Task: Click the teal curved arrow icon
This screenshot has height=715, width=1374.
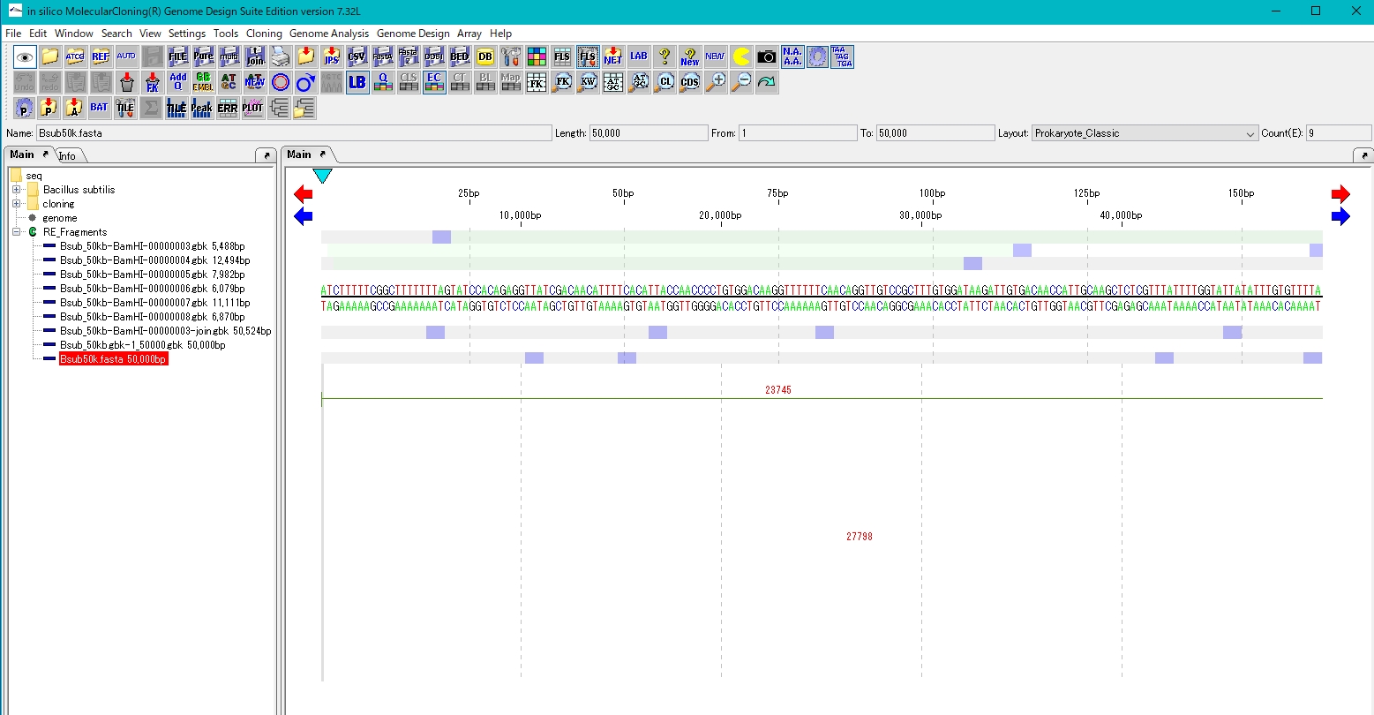Action: click(766, 83)
